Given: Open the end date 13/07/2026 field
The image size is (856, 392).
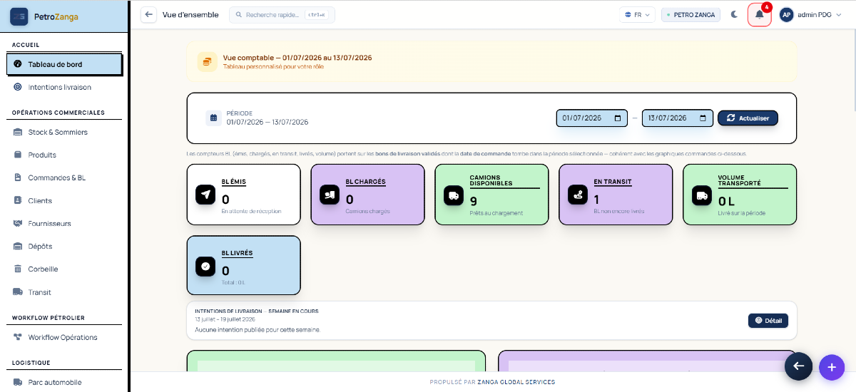Looking at the screenshot, I should pos(678,118).
